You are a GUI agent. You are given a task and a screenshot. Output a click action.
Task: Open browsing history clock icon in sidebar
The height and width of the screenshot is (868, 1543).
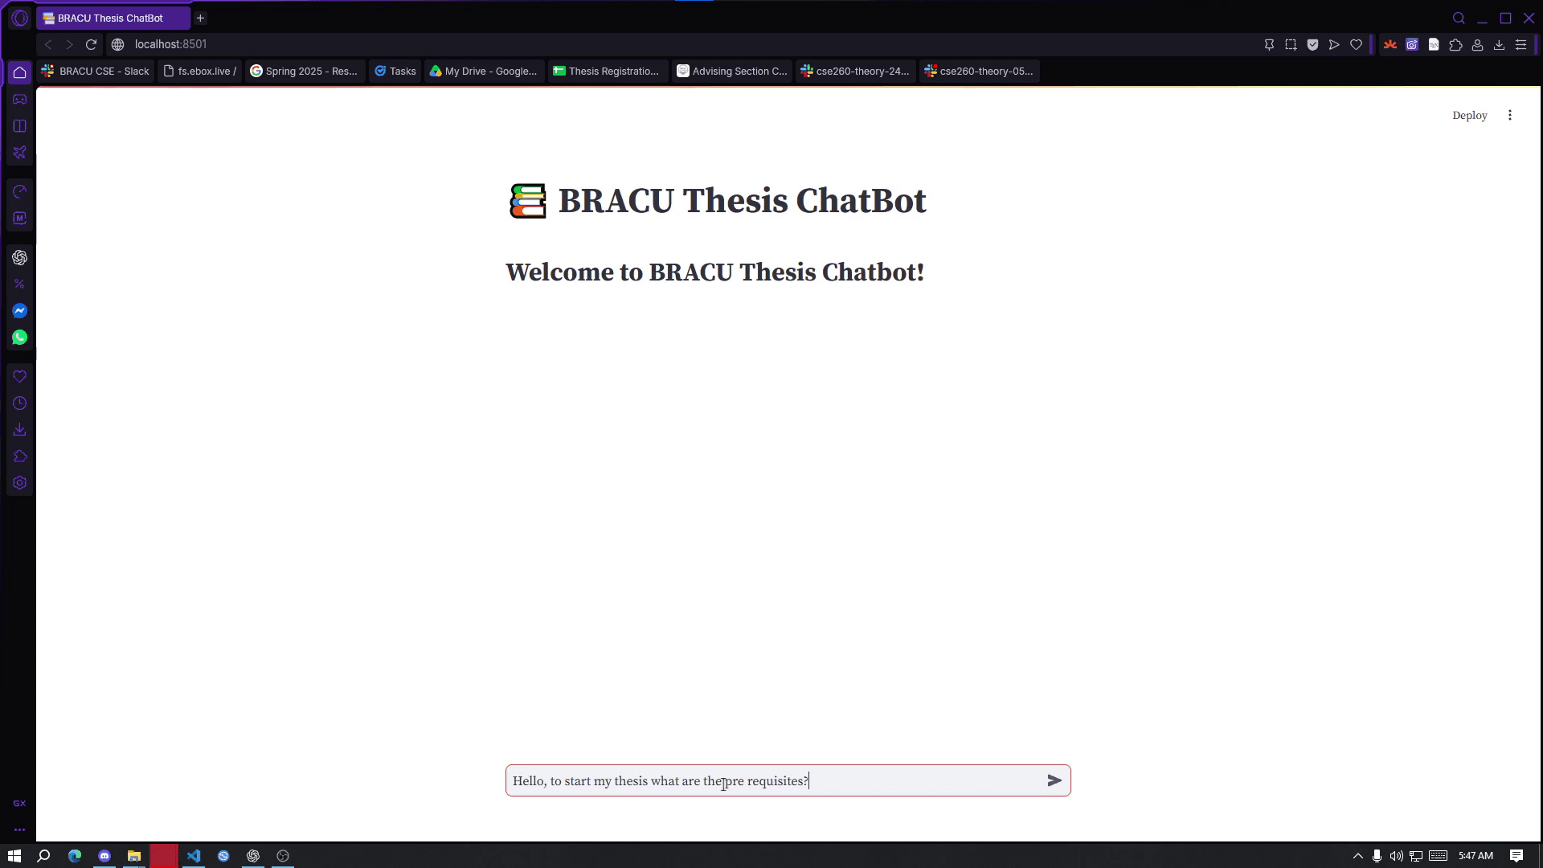[x=19, y=403]
